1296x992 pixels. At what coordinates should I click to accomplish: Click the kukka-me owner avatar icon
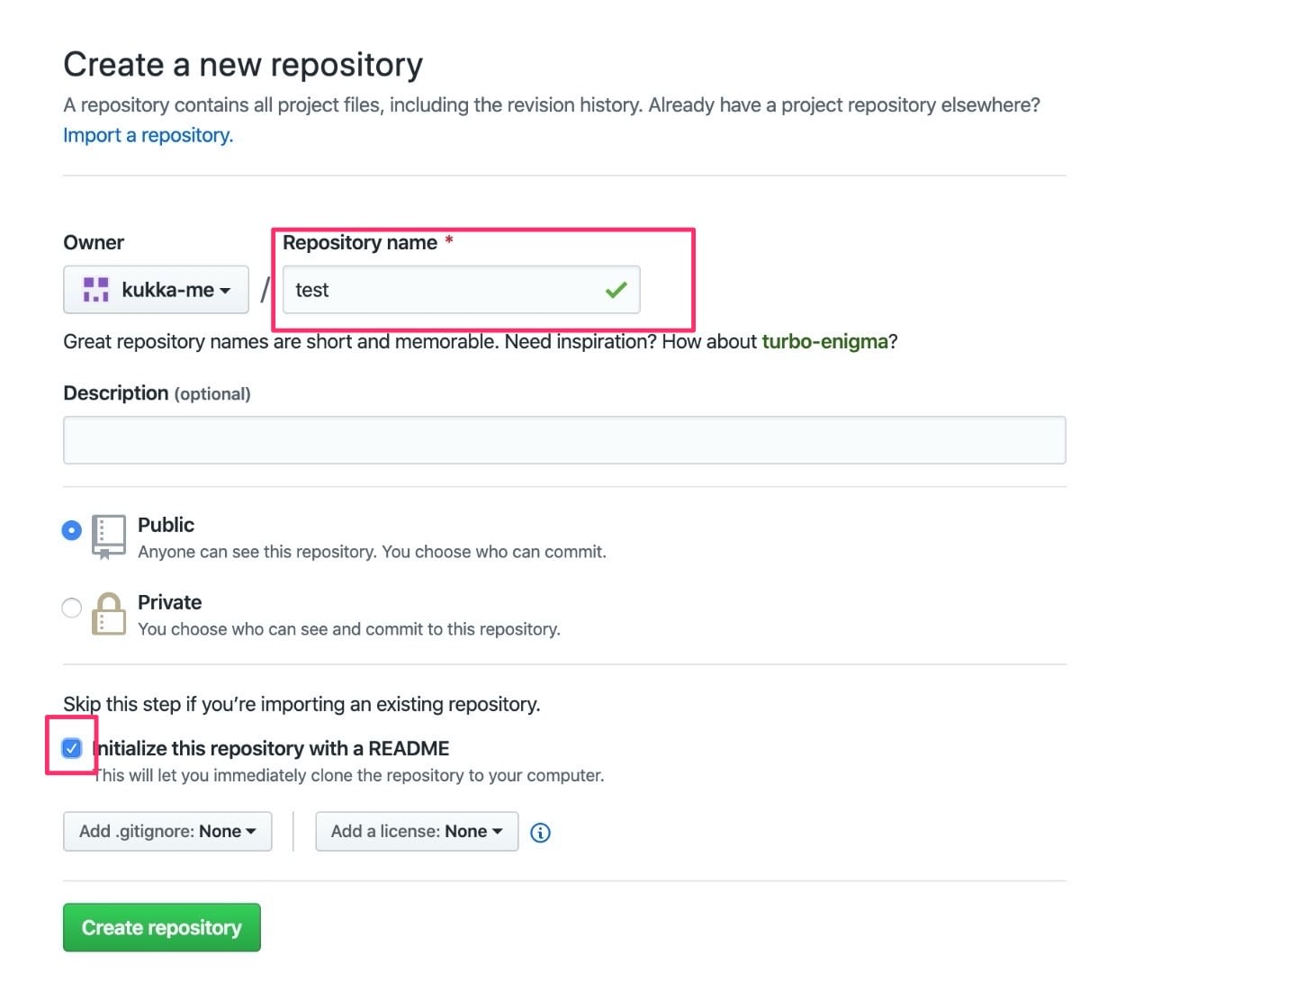pos(95,290)
